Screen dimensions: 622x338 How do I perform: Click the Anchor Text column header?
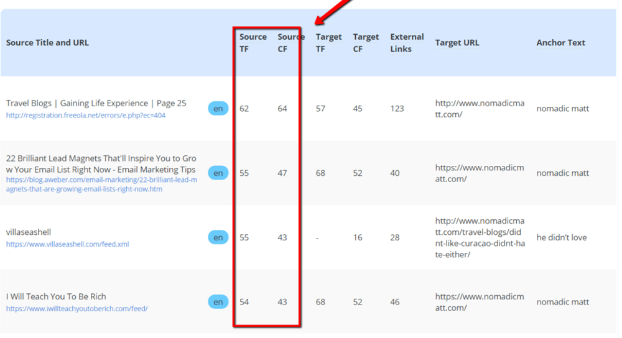560,43
